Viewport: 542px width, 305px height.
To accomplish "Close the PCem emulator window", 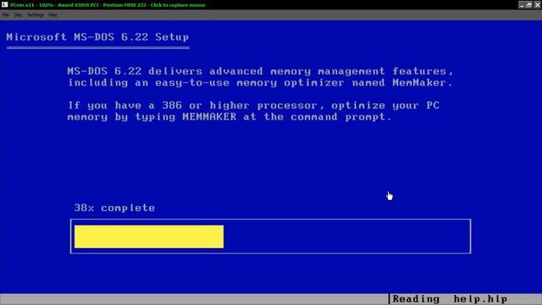I will tap(537, 4).
